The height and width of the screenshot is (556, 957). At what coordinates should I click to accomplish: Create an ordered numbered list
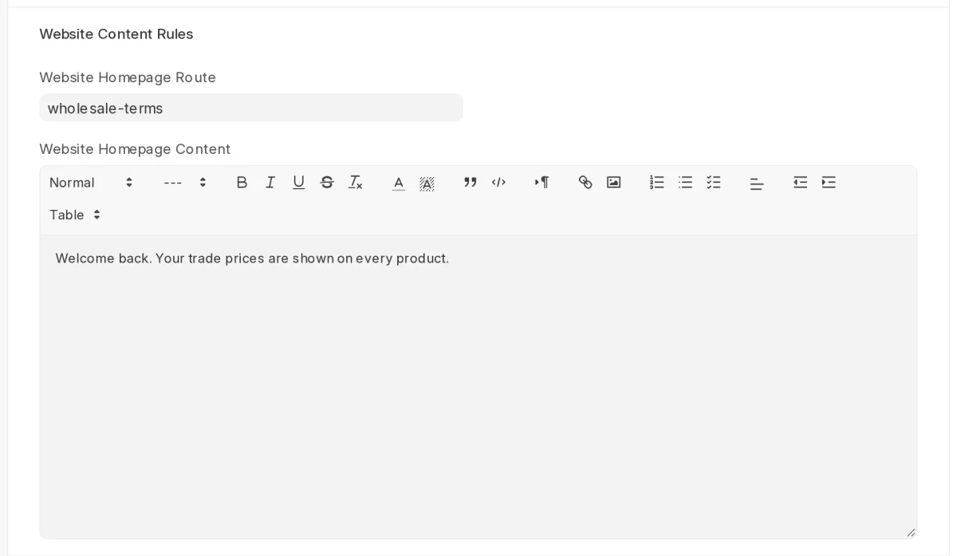[657, 183]
